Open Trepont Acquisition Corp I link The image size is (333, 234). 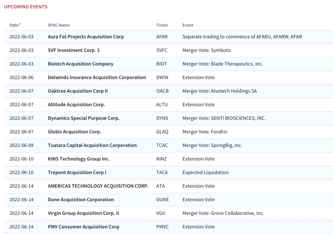(77, 172)
